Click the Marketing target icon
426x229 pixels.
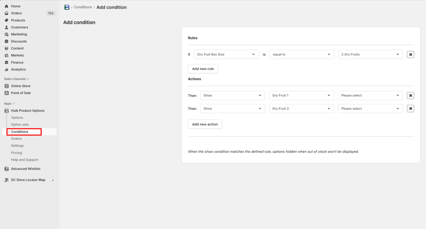pos(7,34)
